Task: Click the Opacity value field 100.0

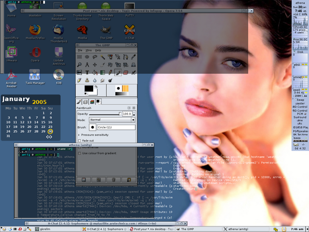Action: [127, 114]
